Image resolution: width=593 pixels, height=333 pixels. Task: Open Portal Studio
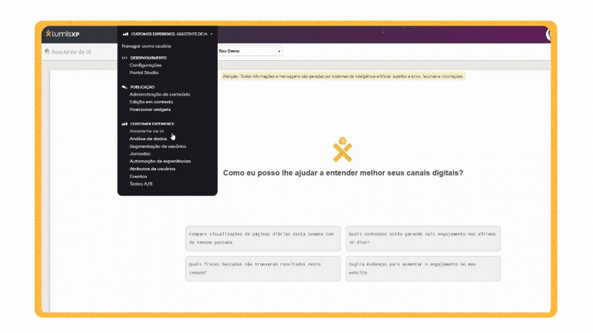[144, 72]
